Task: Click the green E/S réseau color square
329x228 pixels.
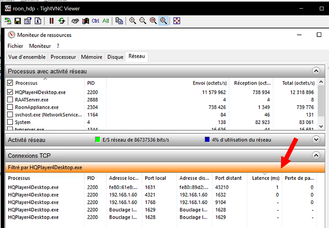Action: tap(97, 140)
